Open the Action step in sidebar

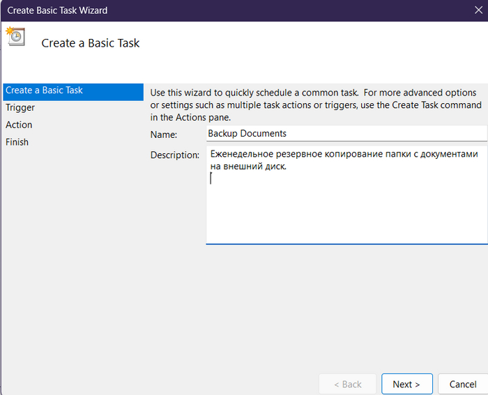[x=19, y=125]
